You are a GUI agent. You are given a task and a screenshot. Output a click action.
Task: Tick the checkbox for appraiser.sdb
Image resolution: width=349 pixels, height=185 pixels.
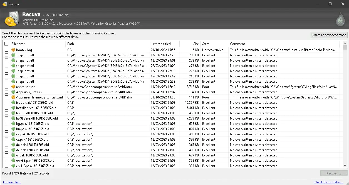tap(6, 87)
